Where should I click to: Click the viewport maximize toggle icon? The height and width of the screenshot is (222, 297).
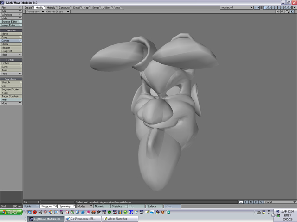tap(292, 12)
